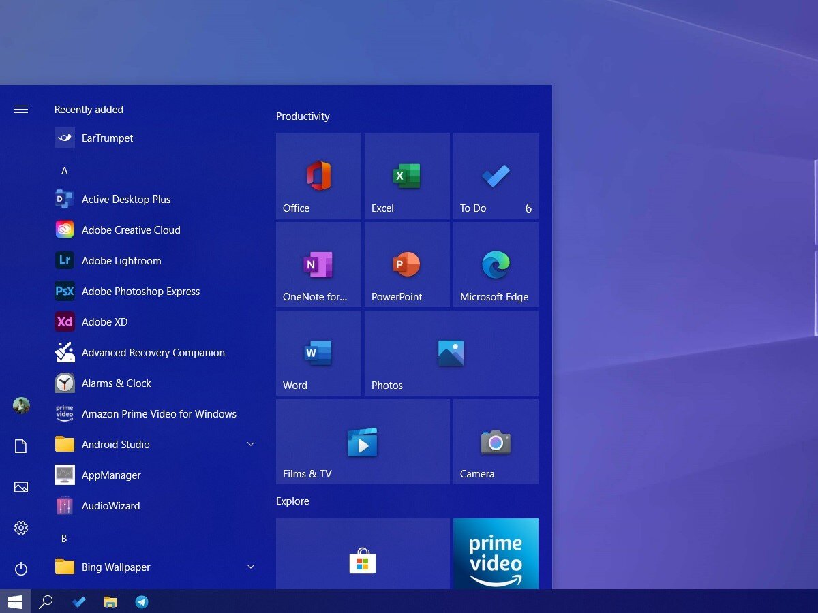The height and width of the screenshot is (613, 818).
Task: Open To Do from the taskbar
Action: click(79, 601)
